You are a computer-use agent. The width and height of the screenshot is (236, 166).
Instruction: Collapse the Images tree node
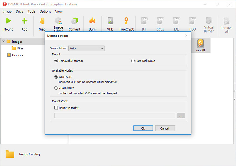pos(3,41)
